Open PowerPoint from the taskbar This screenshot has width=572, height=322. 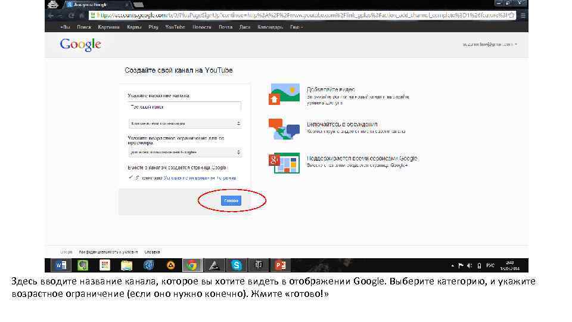pyautogui.click(x=280, y=265)
